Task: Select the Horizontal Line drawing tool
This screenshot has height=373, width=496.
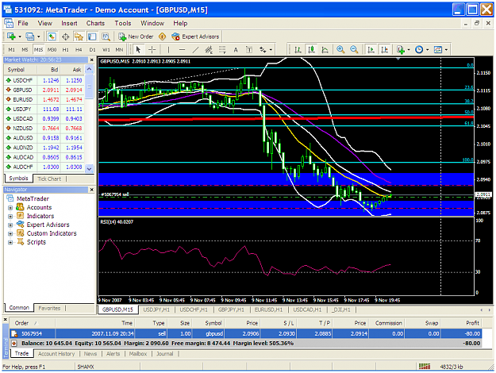Action: [182, 50]
